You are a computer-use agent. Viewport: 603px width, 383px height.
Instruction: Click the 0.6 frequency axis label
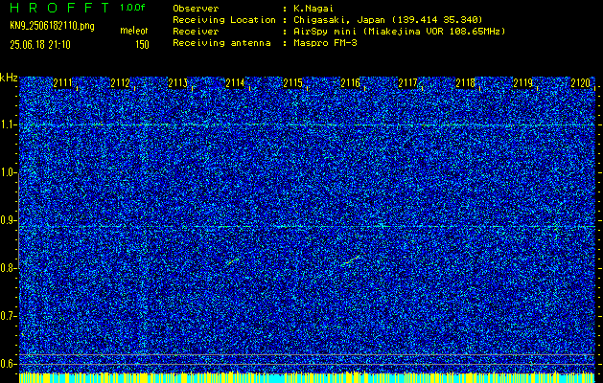pyautogui.click(x=8, y=364)
